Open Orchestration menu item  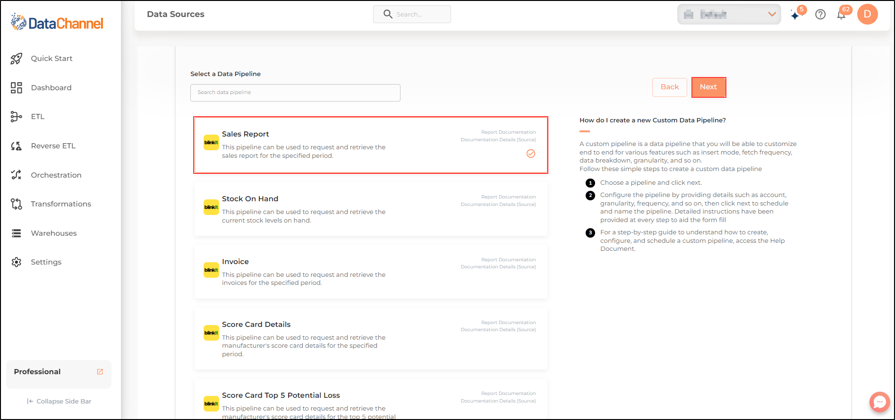tap(56, 175)
